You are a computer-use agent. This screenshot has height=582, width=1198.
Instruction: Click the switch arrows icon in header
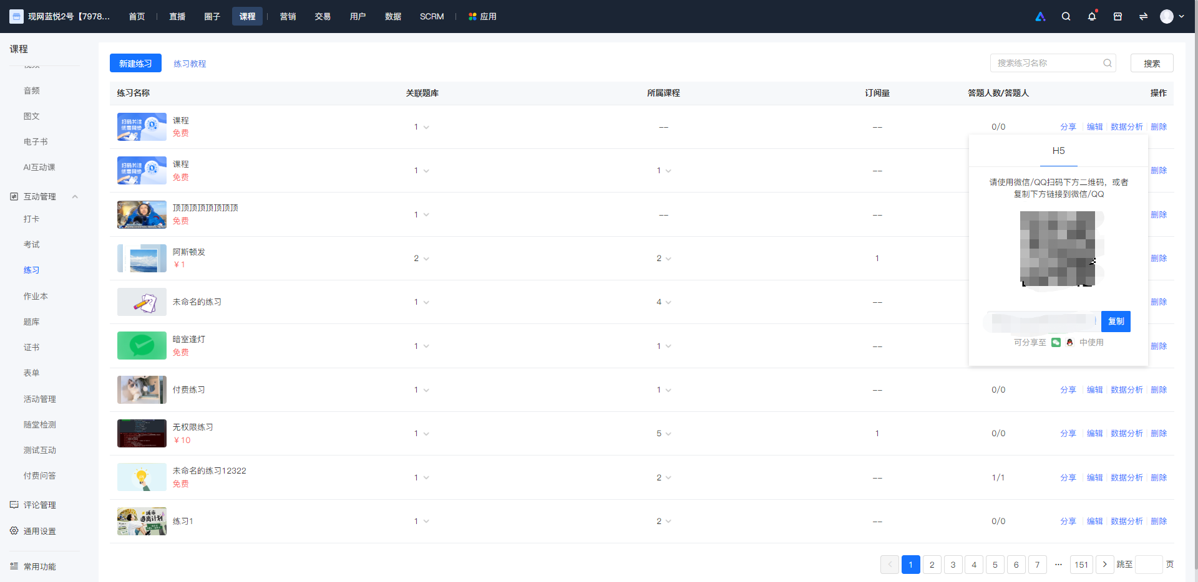1143,16
